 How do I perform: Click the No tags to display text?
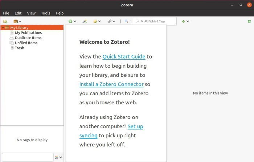pyautogui.click(x=32, y=140)
